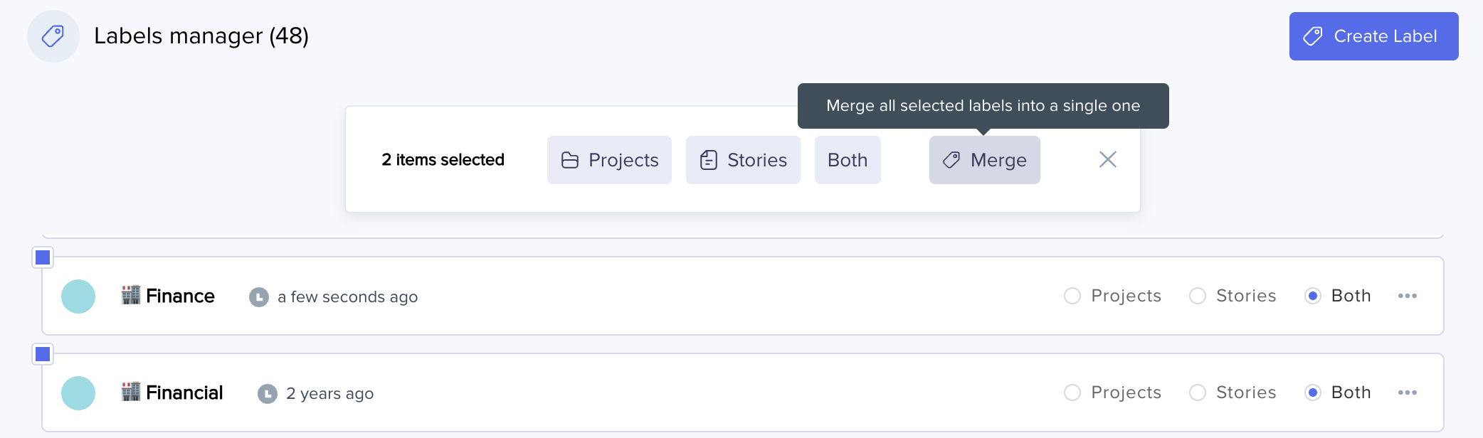Choose Both for the selected labels

pyautogui.click(x=847, y=159)
